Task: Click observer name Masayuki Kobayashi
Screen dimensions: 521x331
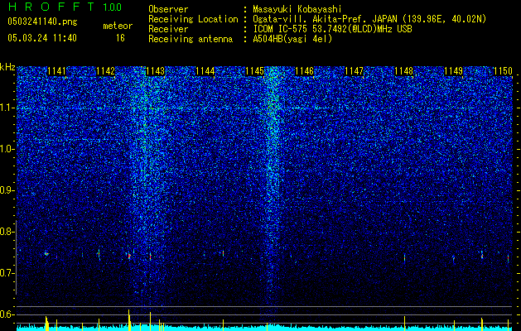Action: coord(297,9)
